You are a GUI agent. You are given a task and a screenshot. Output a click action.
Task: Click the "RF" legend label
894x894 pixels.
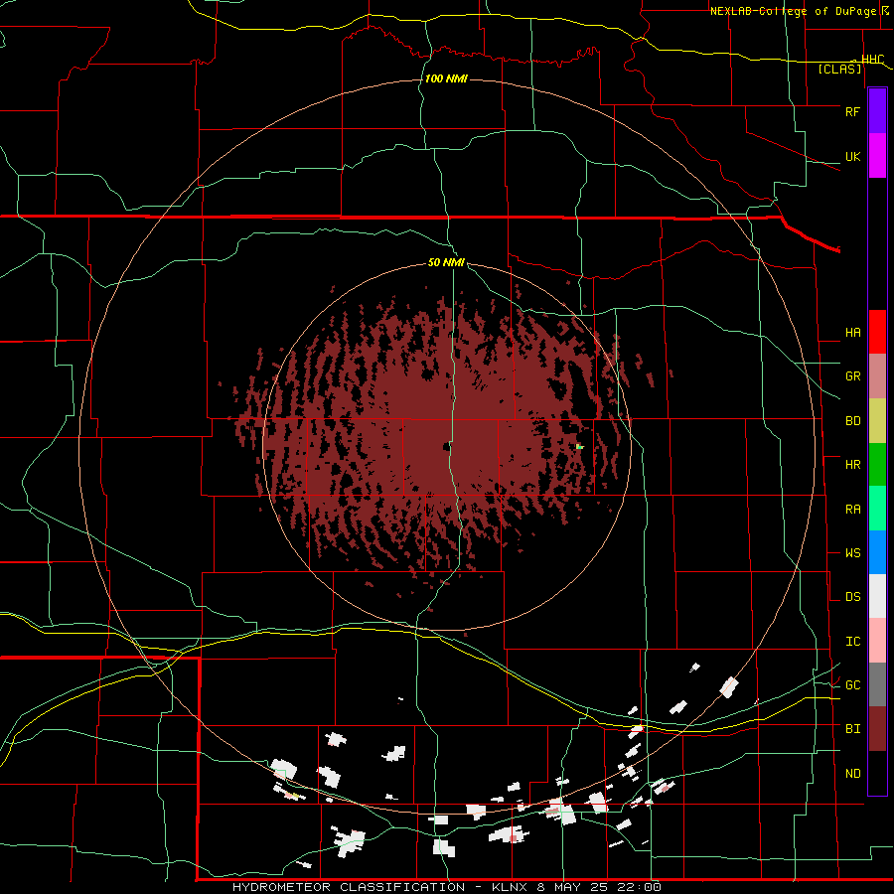(852, 111)
